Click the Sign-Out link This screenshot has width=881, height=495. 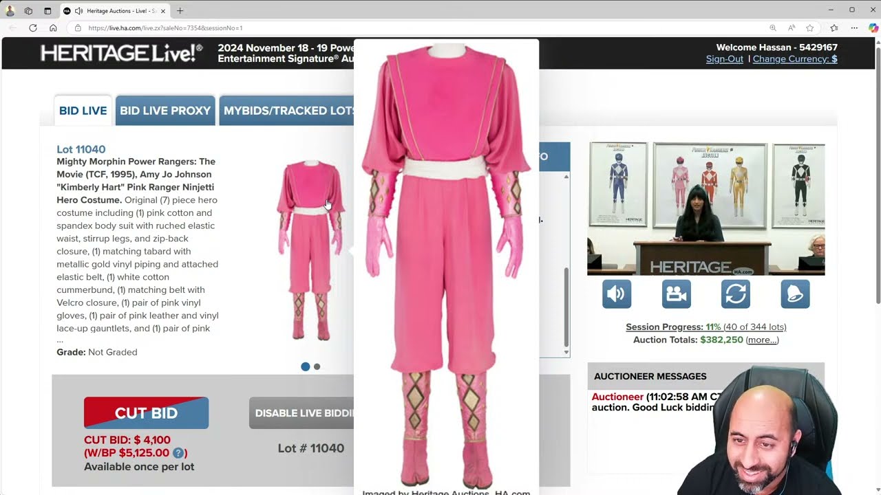point(725,59)
